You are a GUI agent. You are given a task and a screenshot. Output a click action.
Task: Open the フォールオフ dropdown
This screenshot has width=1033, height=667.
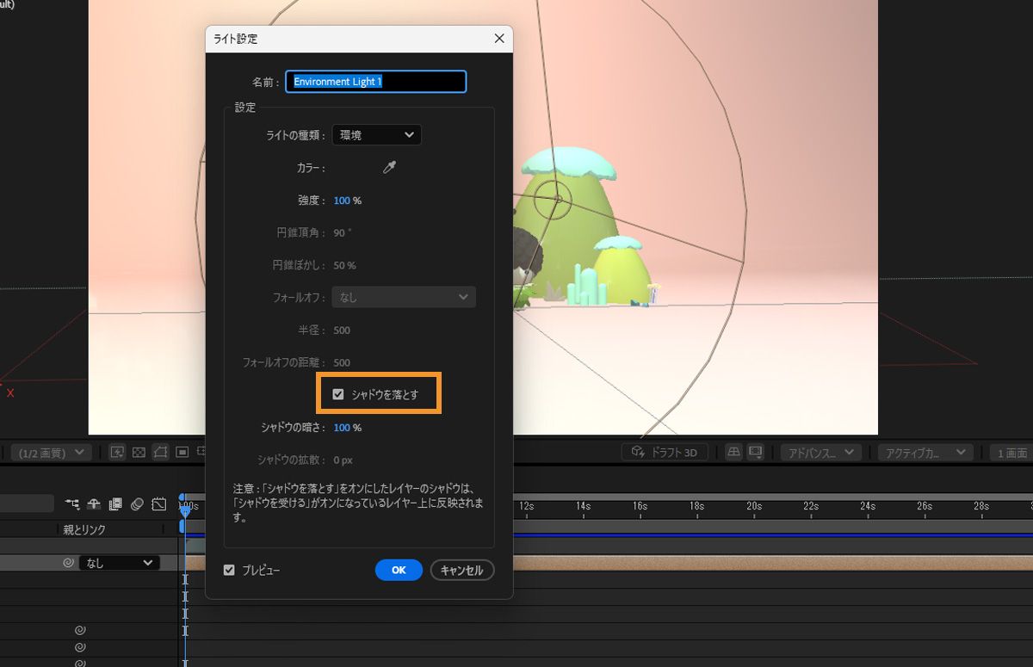(x=403, y=296)
